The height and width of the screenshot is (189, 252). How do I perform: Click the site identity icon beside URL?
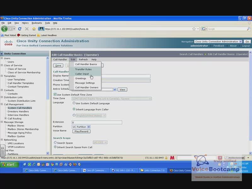(x=41, y=29)
